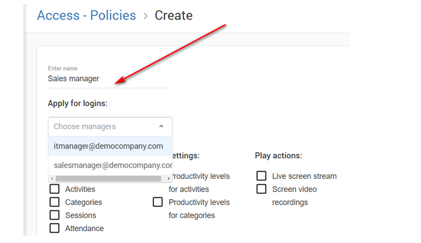Tick the Categories checkbox
The image size is (421, 243).
[x=55, y=202]
